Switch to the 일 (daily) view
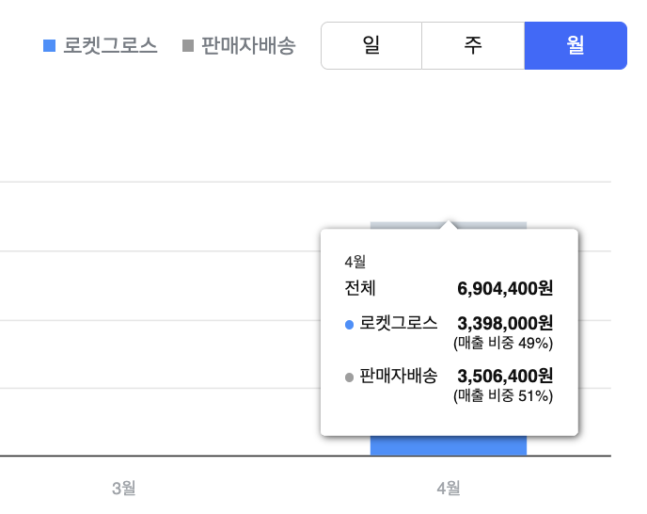647x514 pixels. tap(371, 45)
